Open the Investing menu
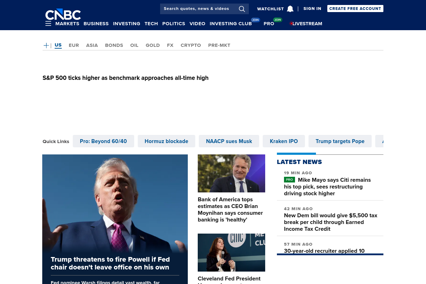The width and height of the screenshot is (426, 284). click(126, 24)
